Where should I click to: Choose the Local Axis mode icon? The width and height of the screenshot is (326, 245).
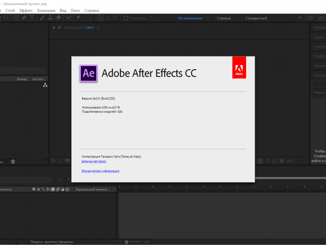click(100, 18)
